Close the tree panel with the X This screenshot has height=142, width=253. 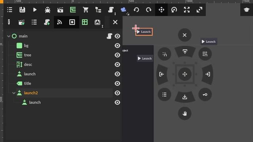click(x=115, y=22)
